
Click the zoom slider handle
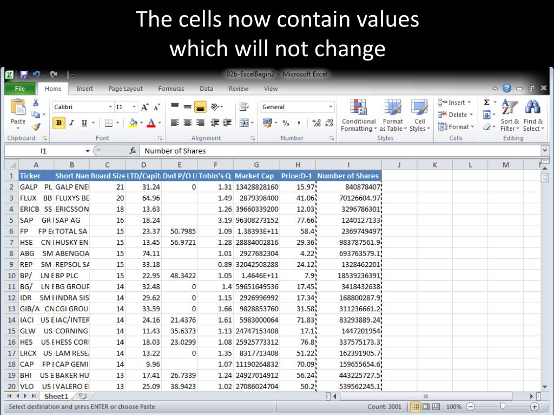tap(503, 406)
